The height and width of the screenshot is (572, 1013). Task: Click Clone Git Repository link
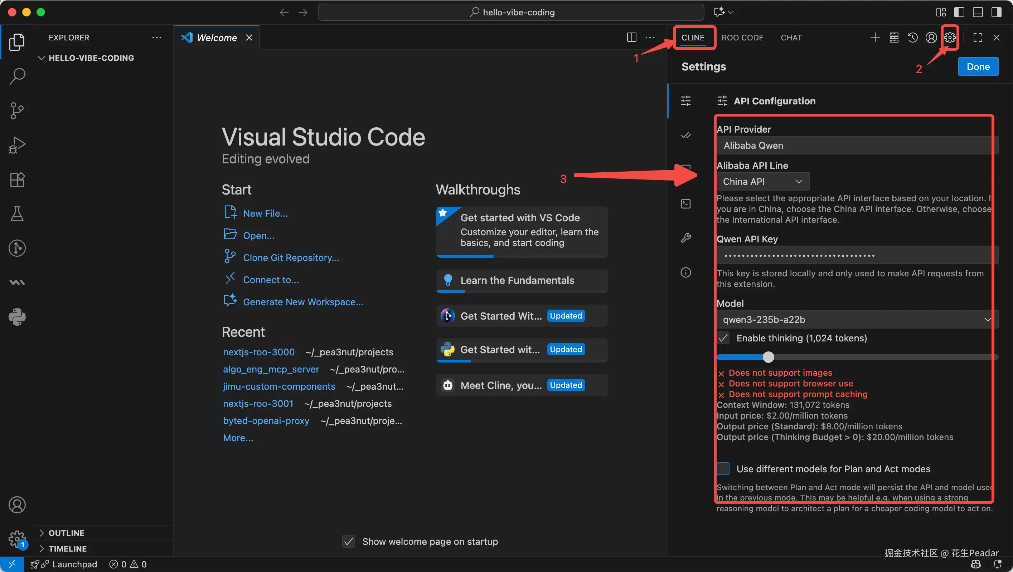pyautogui.click(x=291, y=258)
